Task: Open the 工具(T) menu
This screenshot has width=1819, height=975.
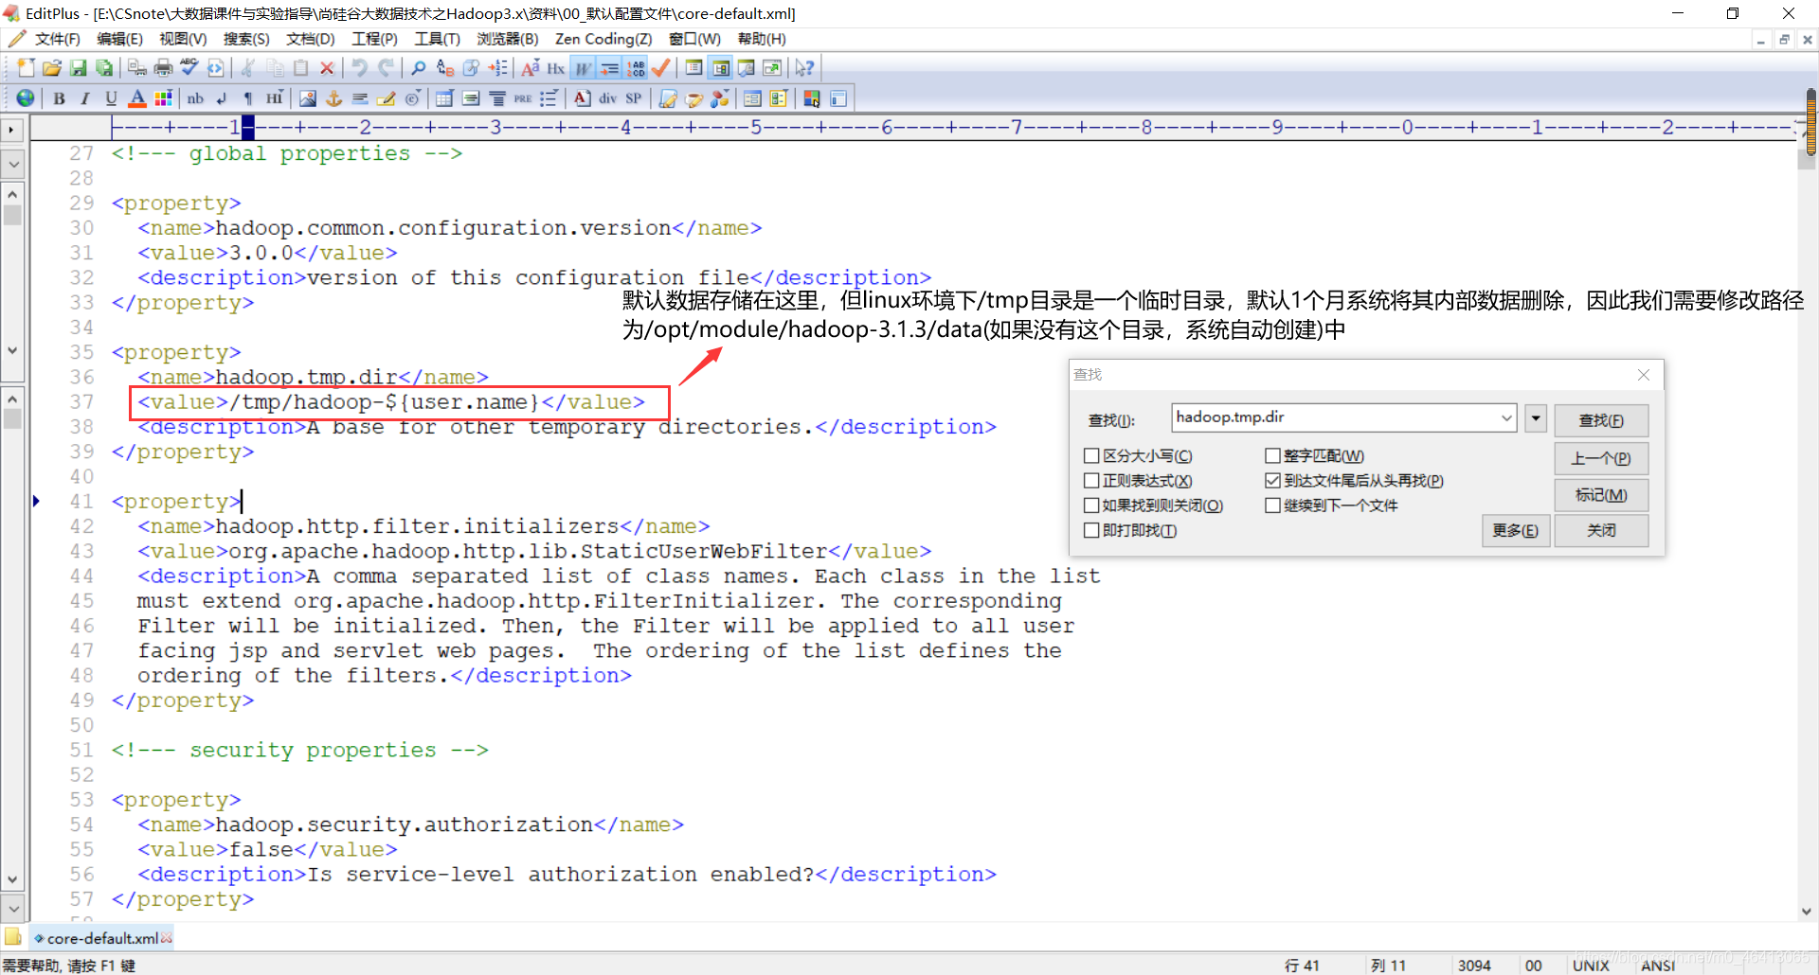Action: [x=437, y=39]
